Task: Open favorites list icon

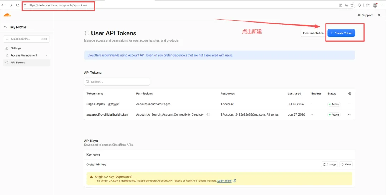Action: [x=368, y=5]
